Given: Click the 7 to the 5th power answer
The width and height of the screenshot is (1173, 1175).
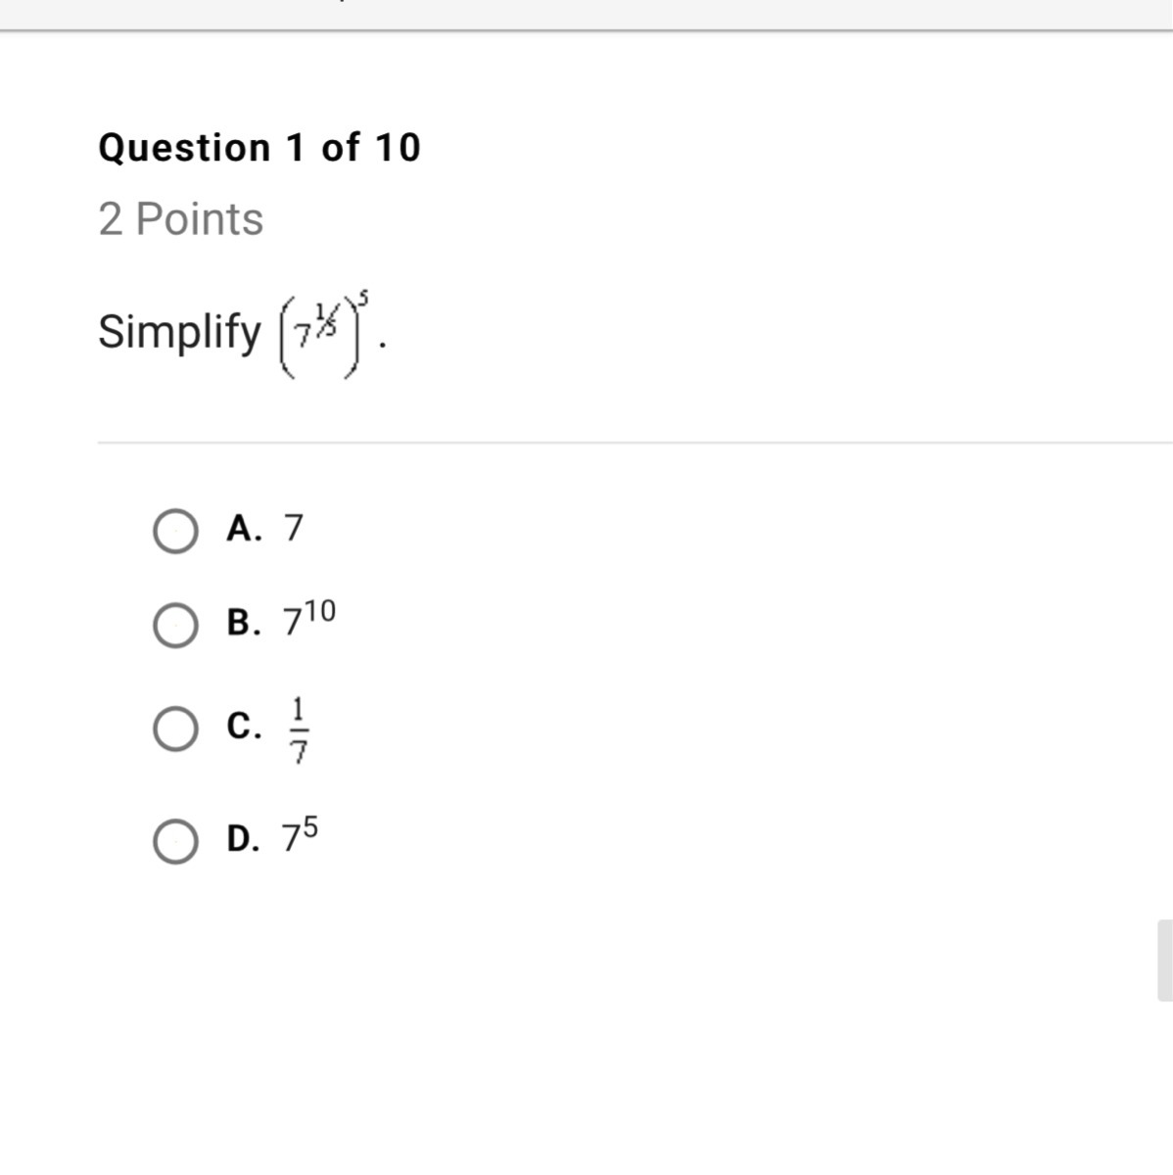Looking at the screenshot, I should click(x=300, y=836).
